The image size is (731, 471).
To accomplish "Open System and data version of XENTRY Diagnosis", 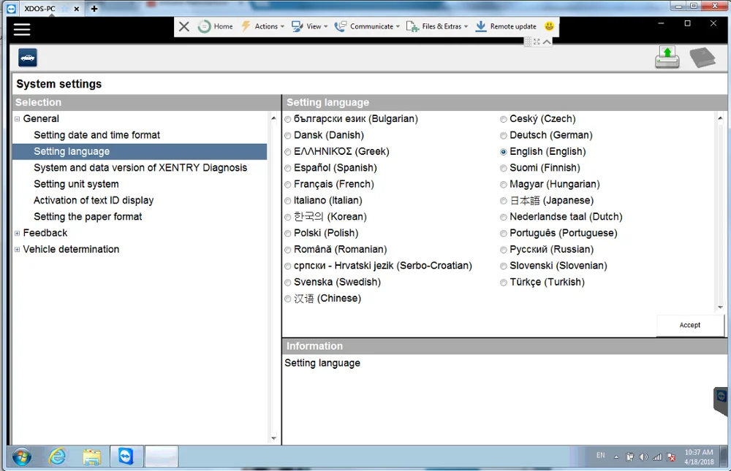I will click(x=140, y=168).
